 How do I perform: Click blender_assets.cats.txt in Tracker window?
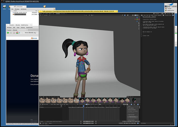point(20,13)
